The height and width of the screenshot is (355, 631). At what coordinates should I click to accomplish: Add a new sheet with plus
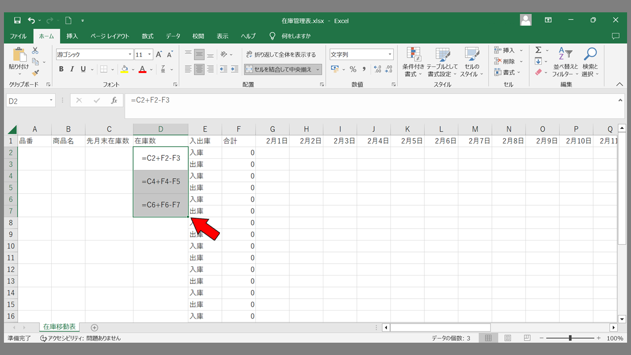click(x=95, y=327)
